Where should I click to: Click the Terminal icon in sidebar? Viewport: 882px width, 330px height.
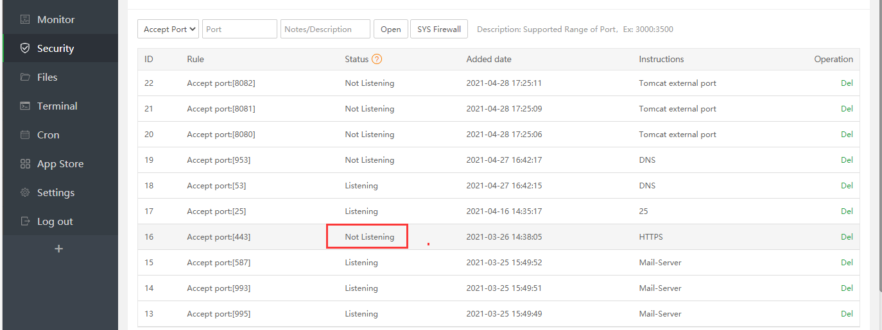tap(26, 106)
